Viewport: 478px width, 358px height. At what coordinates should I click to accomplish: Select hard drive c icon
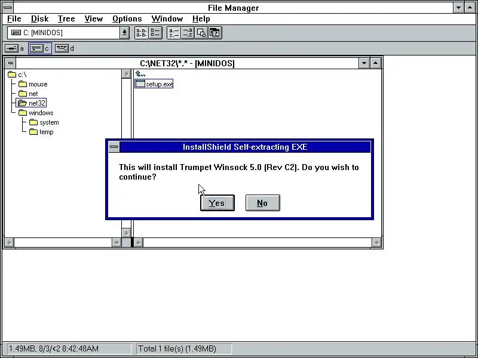37,48
